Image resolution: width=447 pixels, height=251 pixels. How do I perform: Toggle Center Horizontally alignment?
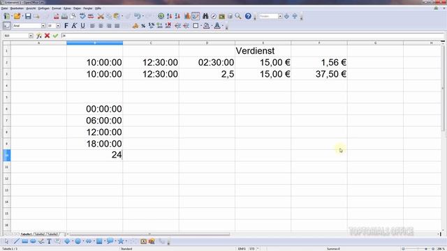101,26
